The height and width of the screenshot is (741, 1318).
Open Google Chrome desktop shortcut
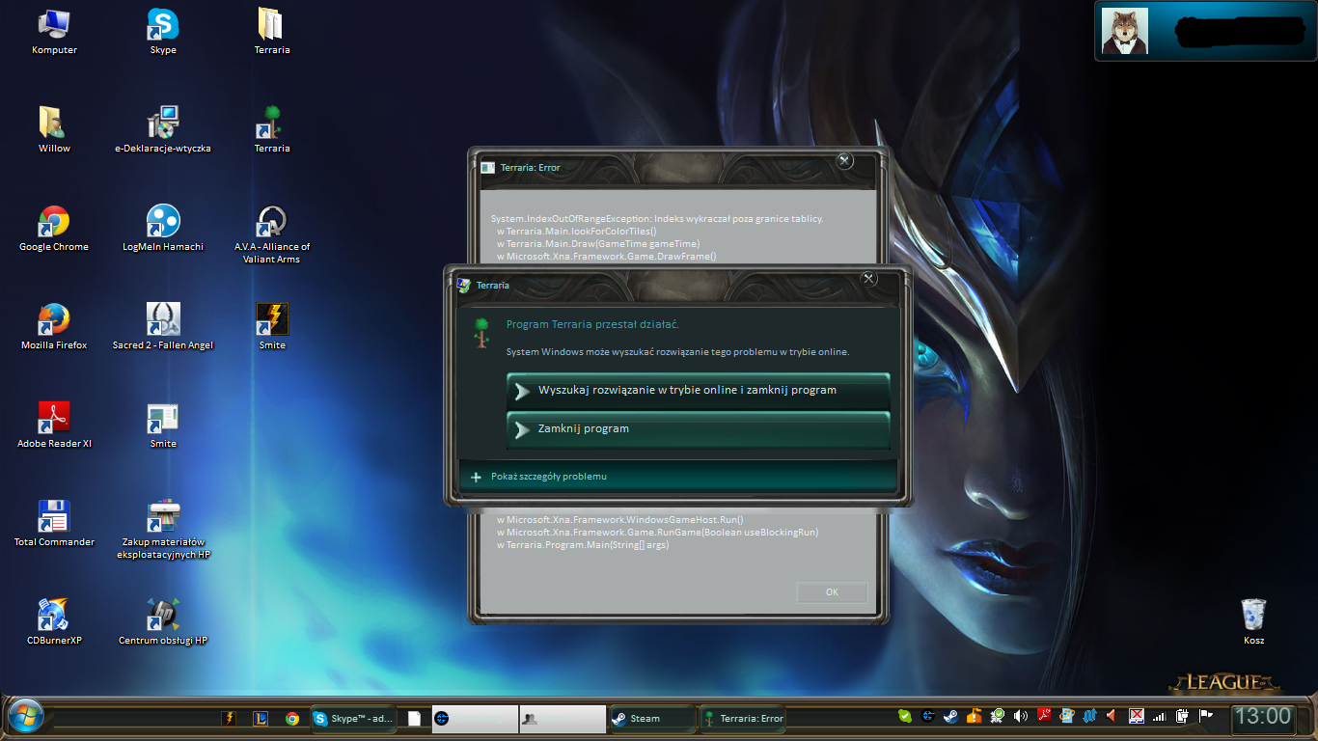point(54,230)
